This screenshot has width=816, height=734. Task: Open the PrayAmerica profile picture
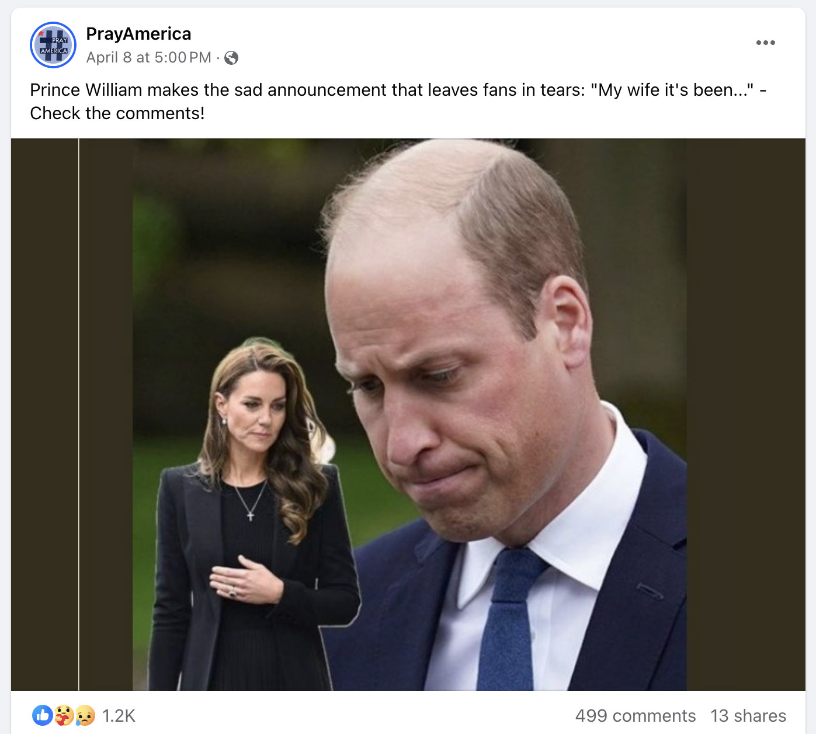(53, 45)
